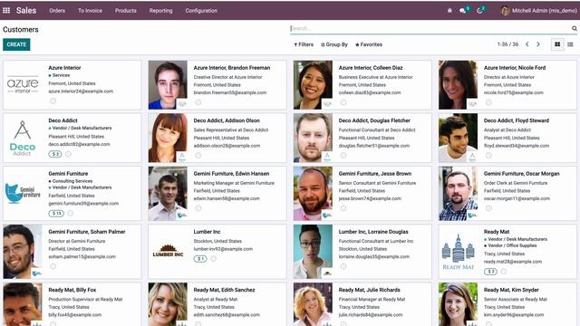Click activity clock on Ready Mat company card
Viewport: 580px width, 326px height.
pyautogui.click(x=504, y=272)
